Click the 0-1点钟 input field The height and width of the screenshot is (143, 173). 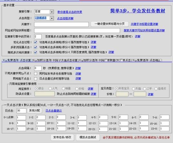tap(21, 118)
